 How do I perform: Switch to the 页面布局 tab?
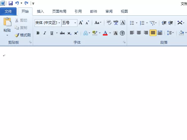[x=59, y=12]
